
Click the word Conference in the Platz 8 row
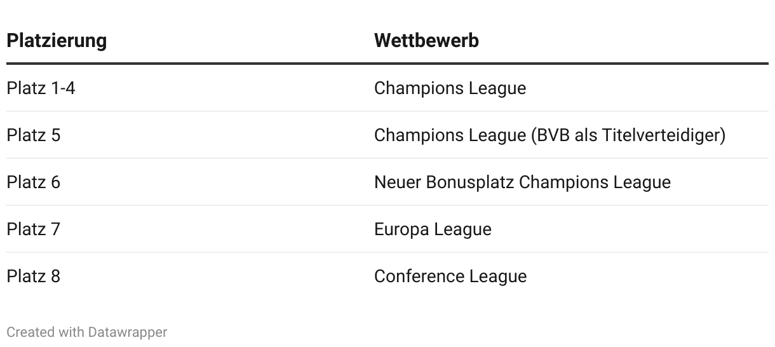pyautogui.click(x=419, y=276)
